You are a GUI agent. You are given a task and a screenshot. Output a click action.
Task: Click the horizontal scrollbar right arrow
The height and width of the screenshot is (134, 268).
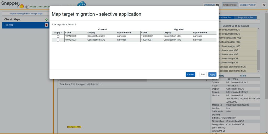pyautogui.click(x=206, y=80)
